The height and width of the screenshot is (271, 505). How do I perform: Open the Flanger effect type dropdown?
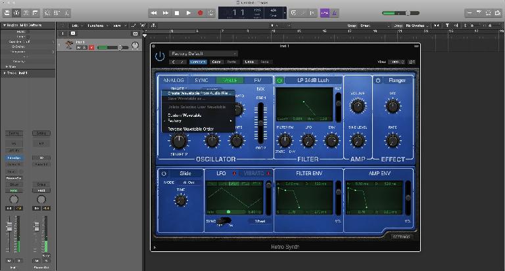397,80
